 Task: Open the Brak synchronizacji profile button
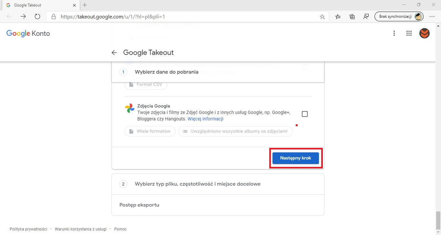click(399, 16)
